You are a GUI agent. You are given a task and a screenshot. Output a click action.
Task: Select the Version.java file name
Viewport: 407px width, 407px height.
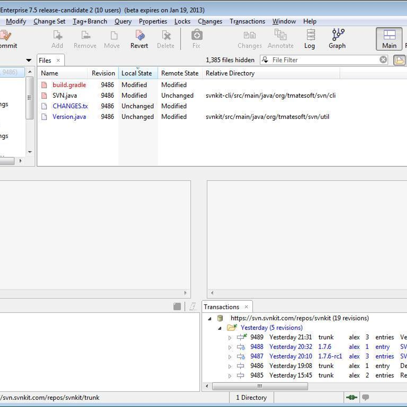69,117
